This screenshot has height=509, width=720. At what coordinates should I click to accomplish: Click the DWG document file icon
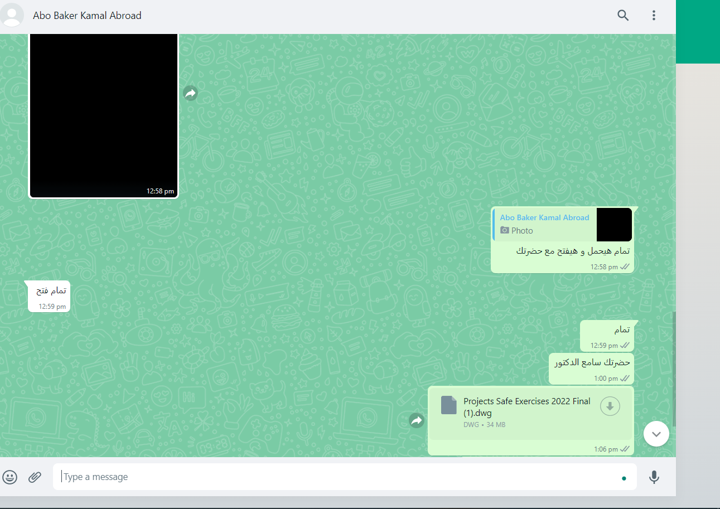[x=449, y=405]
